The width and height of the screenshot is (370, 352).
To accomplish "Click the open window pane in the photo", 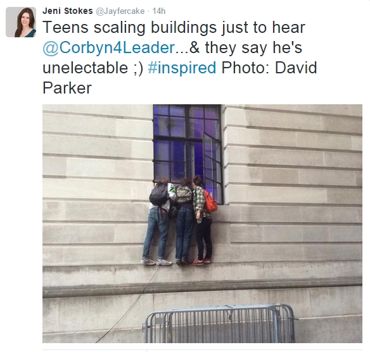I will click(213, 168).
